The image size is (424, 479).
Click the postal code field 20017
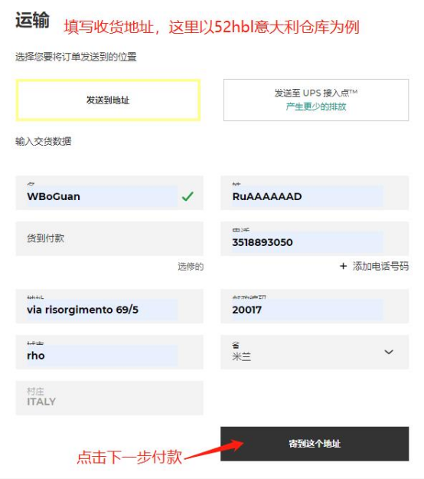(x=315, y=306)
